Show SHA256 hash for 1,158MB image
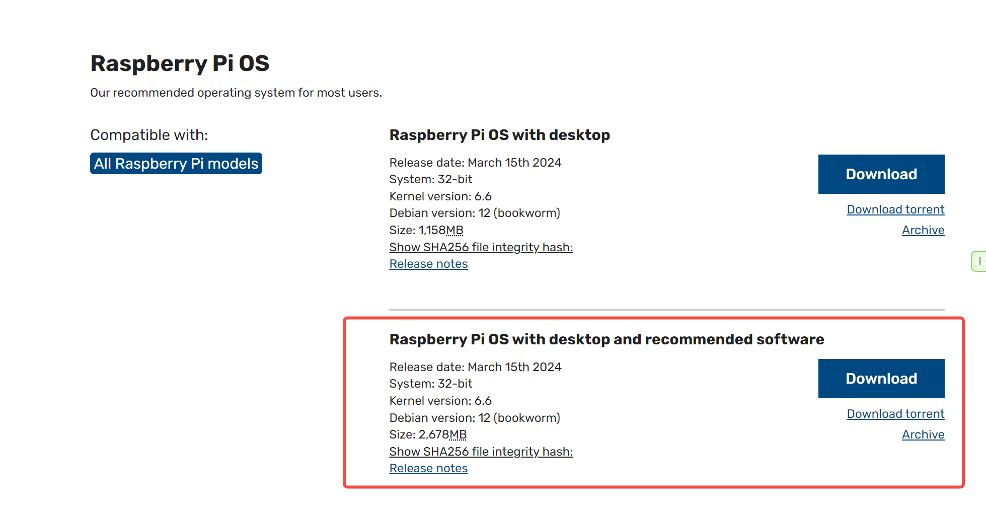Image resolution: width=986 pixels, height=511 pixels. [x=481, y=247]
